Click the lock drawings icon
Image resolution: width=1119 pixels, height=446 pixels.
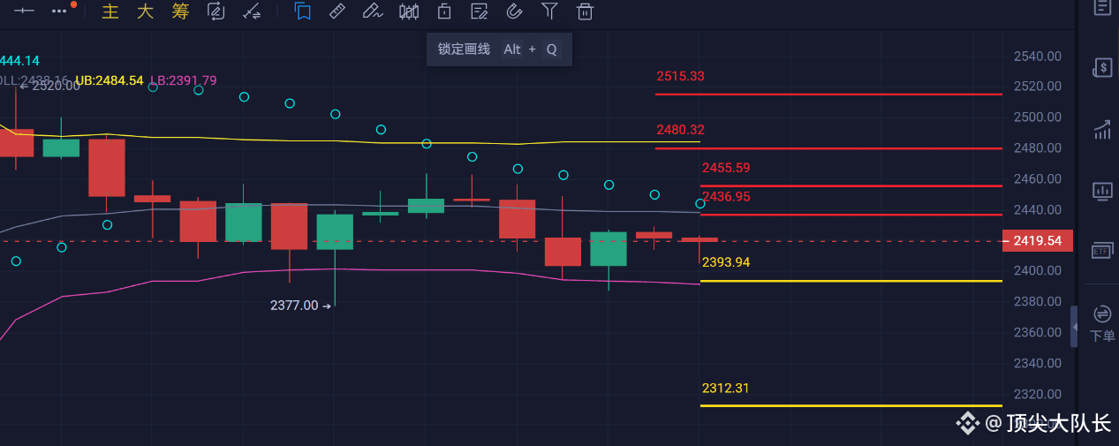coord(444,11)
